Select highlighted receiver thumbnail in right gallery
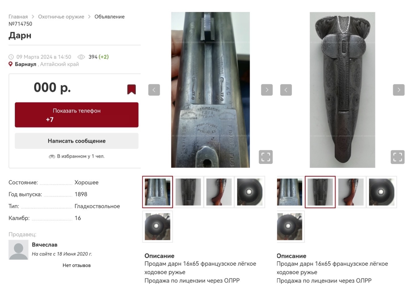Viewport: 412px width, 291px height. pos(320,192)
